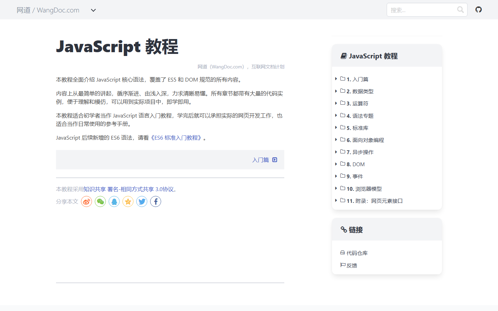Click the main page title JavaScript 教程
This screenshot has height=311, width=498.
(x=117, y=47)
